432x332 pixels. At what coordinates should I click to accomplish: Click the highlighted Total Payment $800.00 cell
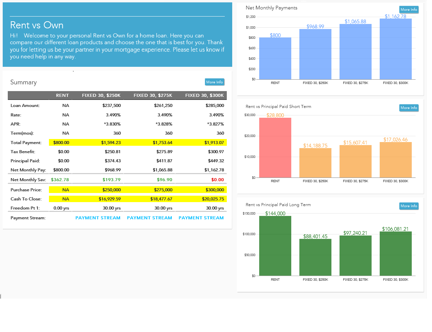tap(62, 142)
